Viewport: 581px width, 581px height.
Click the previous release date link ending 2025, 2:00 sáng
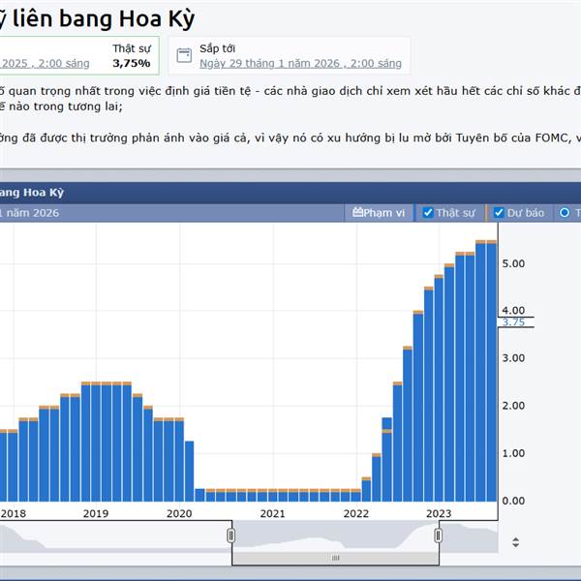(x=45, y=63)
